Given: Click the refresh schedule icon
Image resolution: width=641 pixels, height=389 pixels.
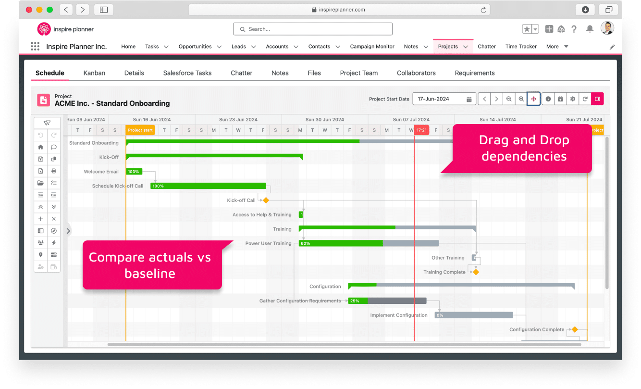Looking at the screenshot, I should 585,99.
